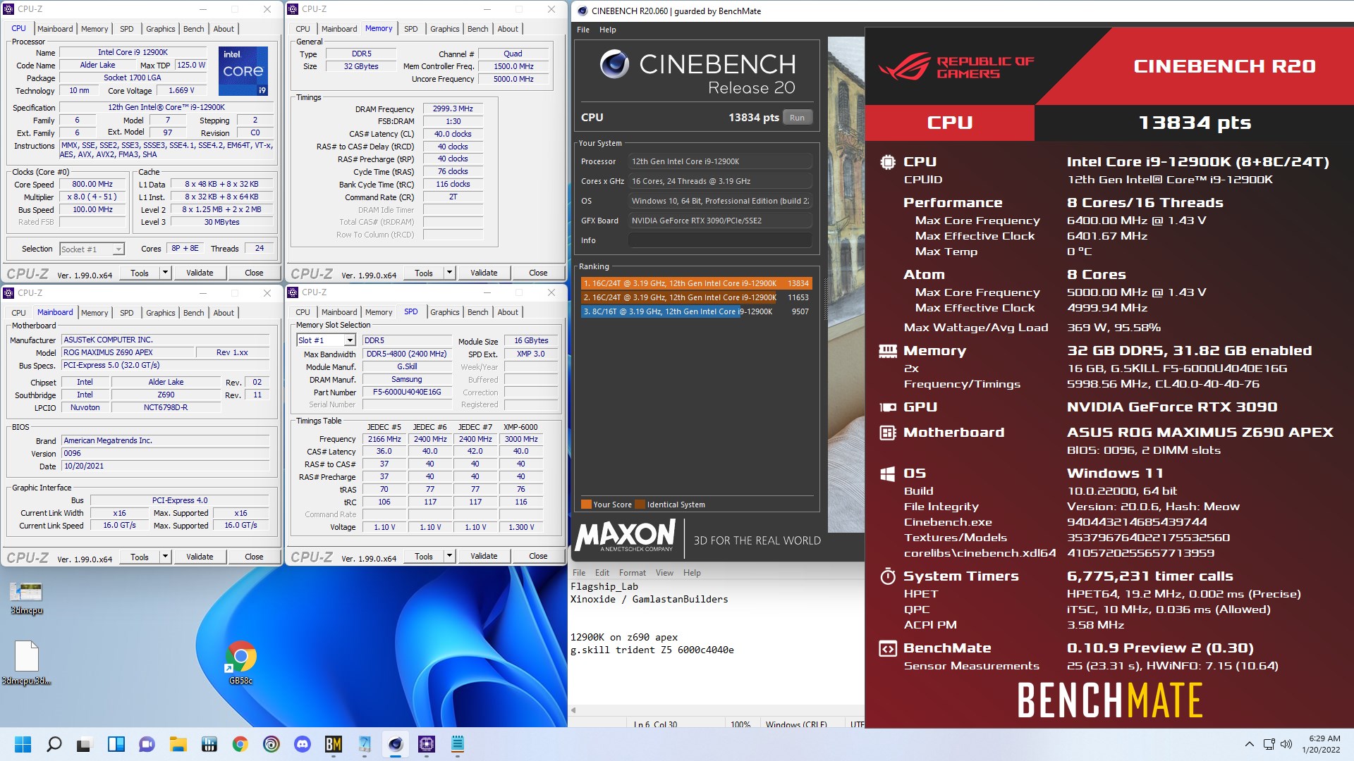
Task: Open the Windows Start menu
Action: [23, 744]
